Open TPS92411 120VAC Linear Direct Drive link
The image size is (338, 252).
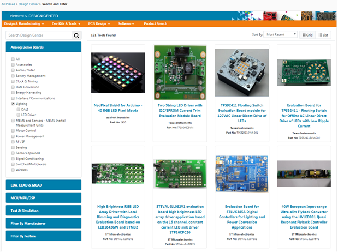point(242,113)
